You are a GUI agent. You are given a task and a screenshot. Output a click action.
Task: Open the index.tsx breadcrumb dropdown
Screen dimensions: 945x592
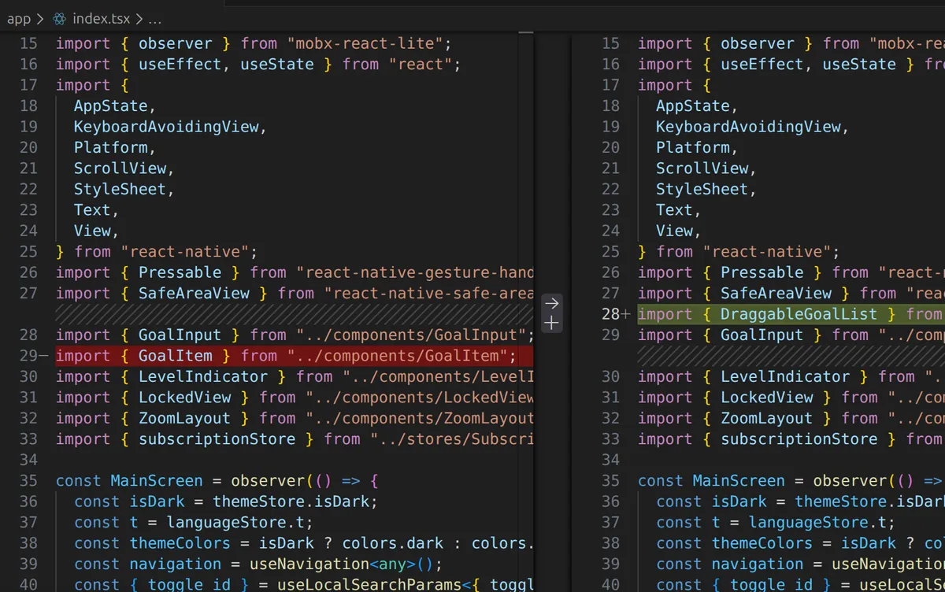101,18
